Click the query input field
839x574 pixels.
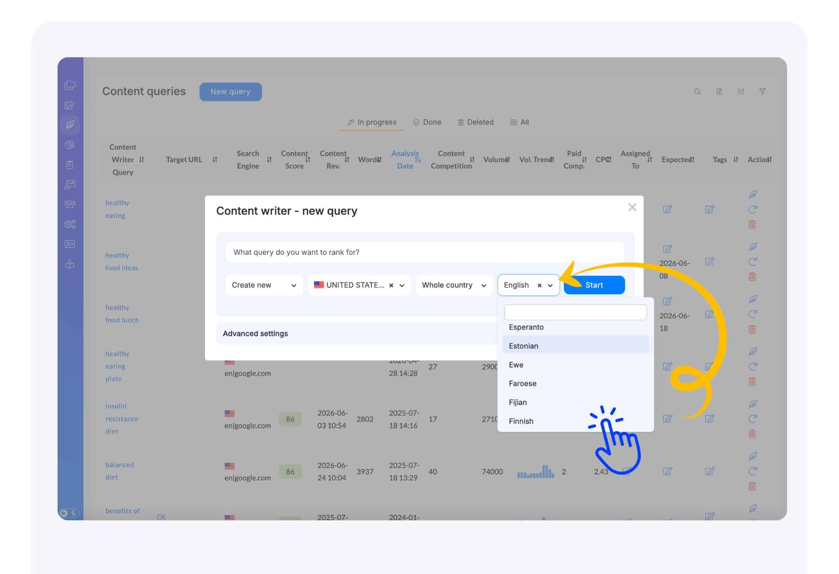tap(425, 252)
